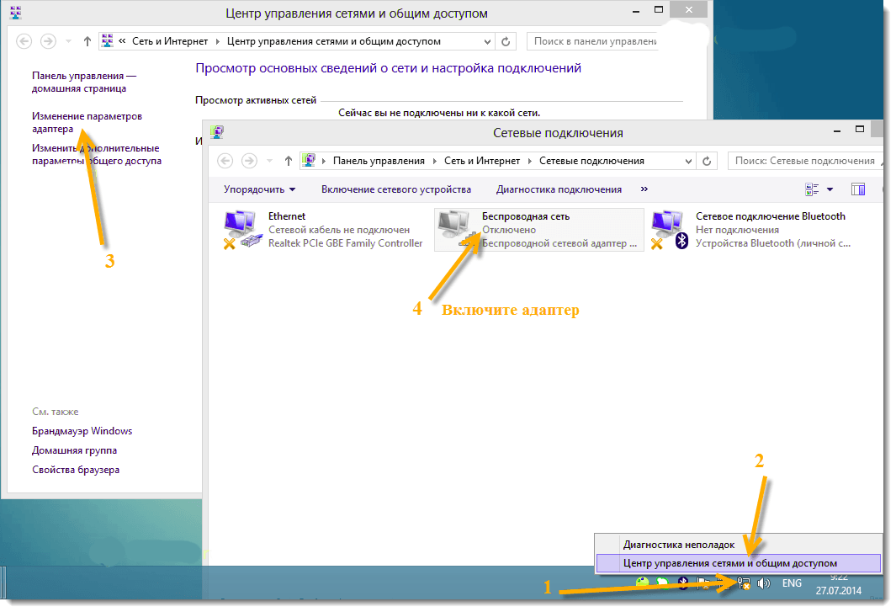Open the Брандмауэр Windows link
Screen dimensions: 896x612
pos(82,431)
